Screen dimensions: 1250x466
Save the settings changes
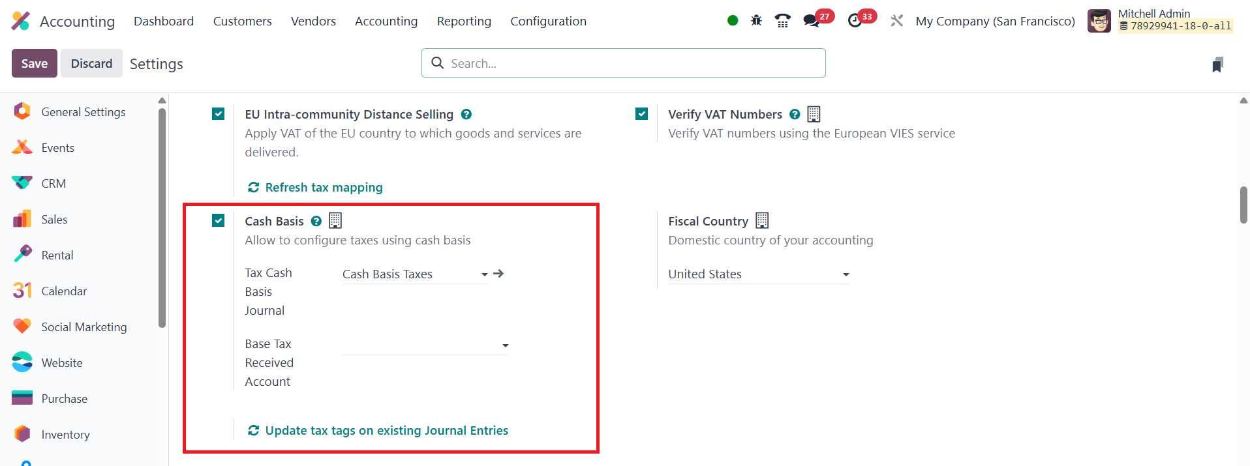coord(35,63)
